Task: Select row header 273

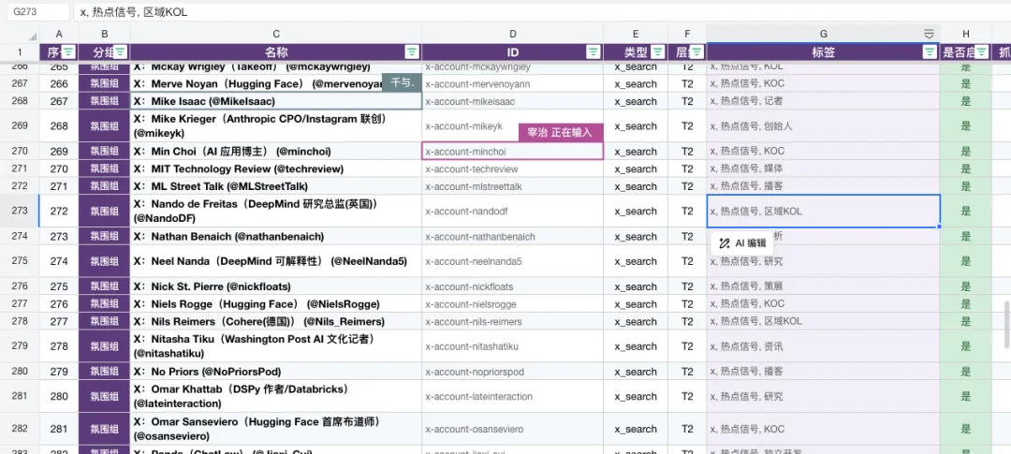Action: click(20, 211)
